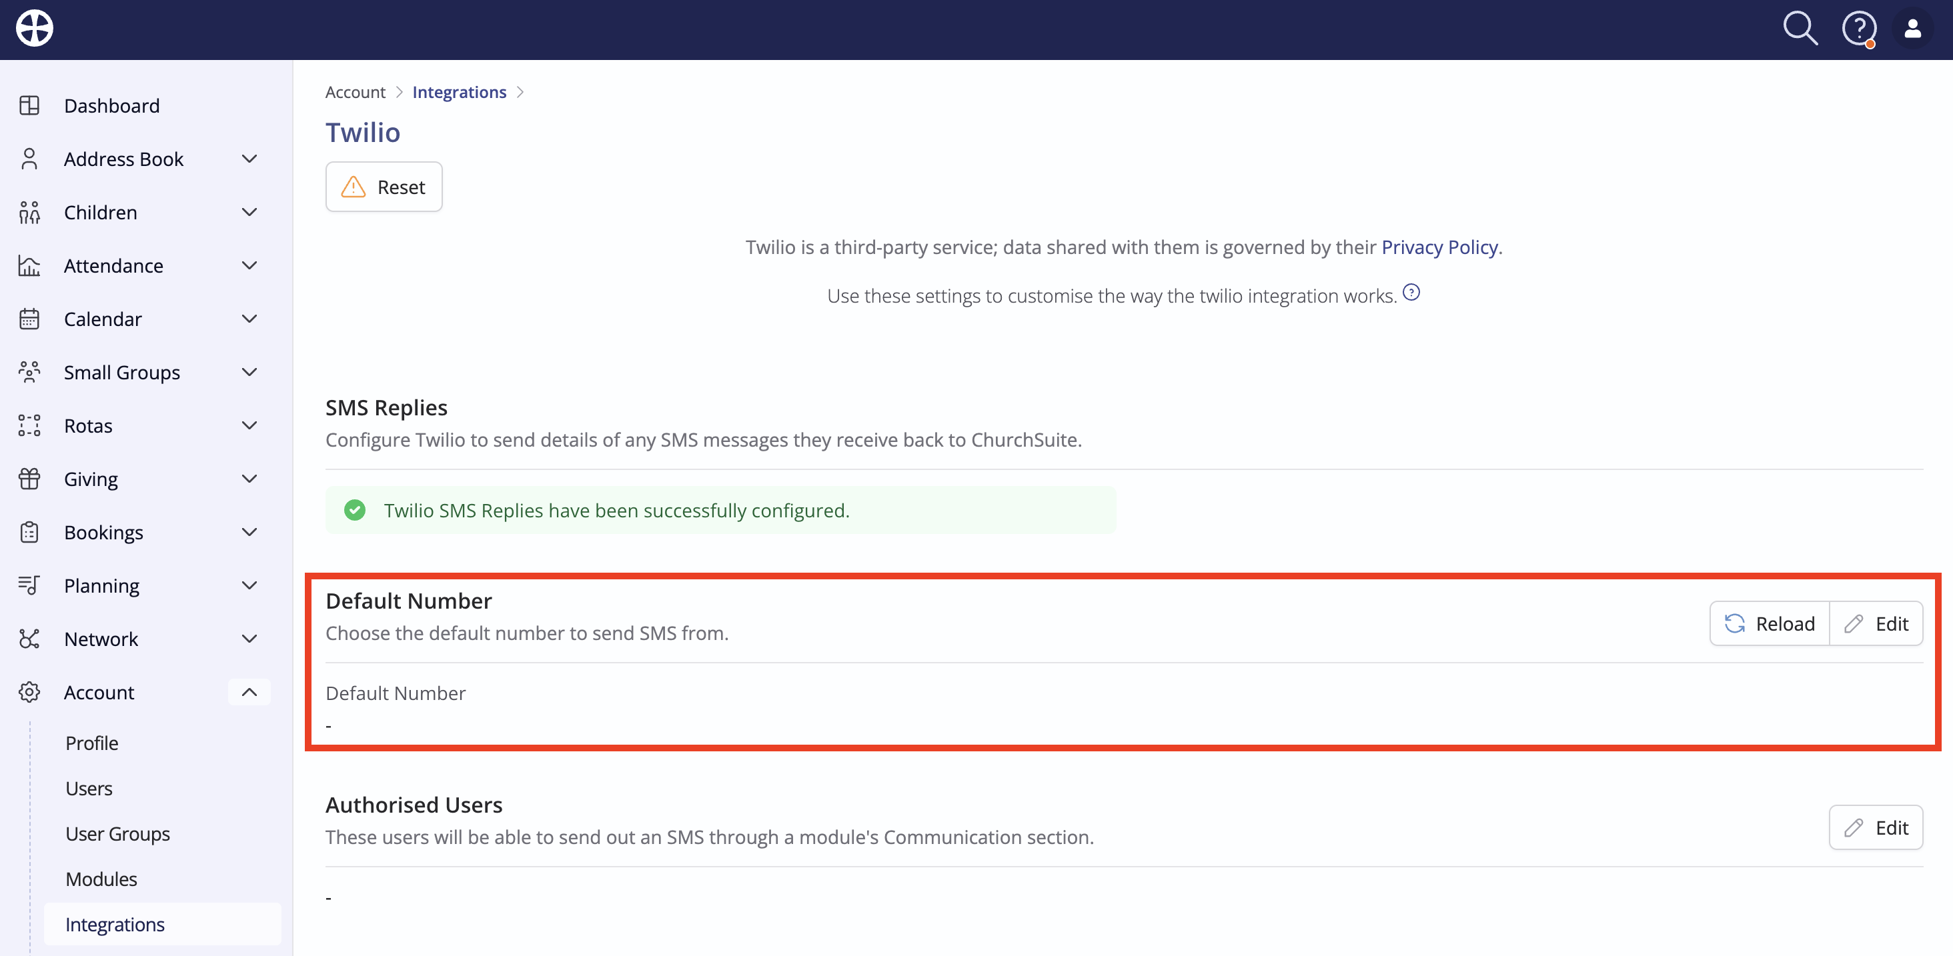The height and width of the screenshot is (956, 1953).
Task: Click the Dashboard grid icon
Action: tap(29, 105)
